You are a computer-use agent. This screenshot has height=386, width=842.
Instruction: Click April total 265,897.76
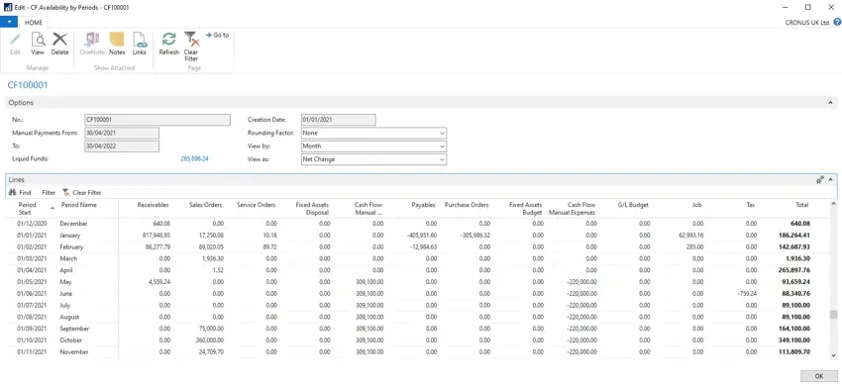coord(793,270)
